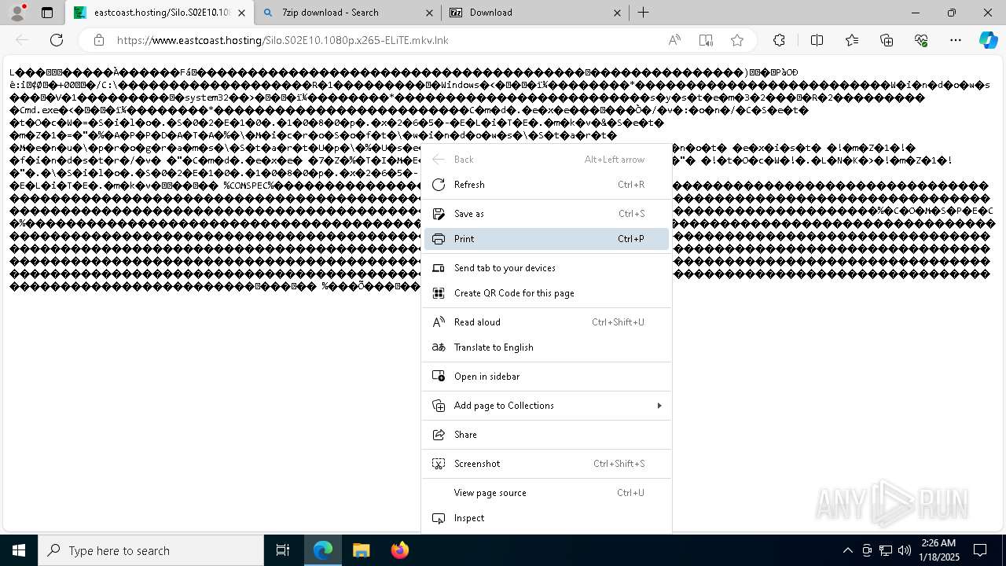Open the clock showing 2:26 AM

938,550
